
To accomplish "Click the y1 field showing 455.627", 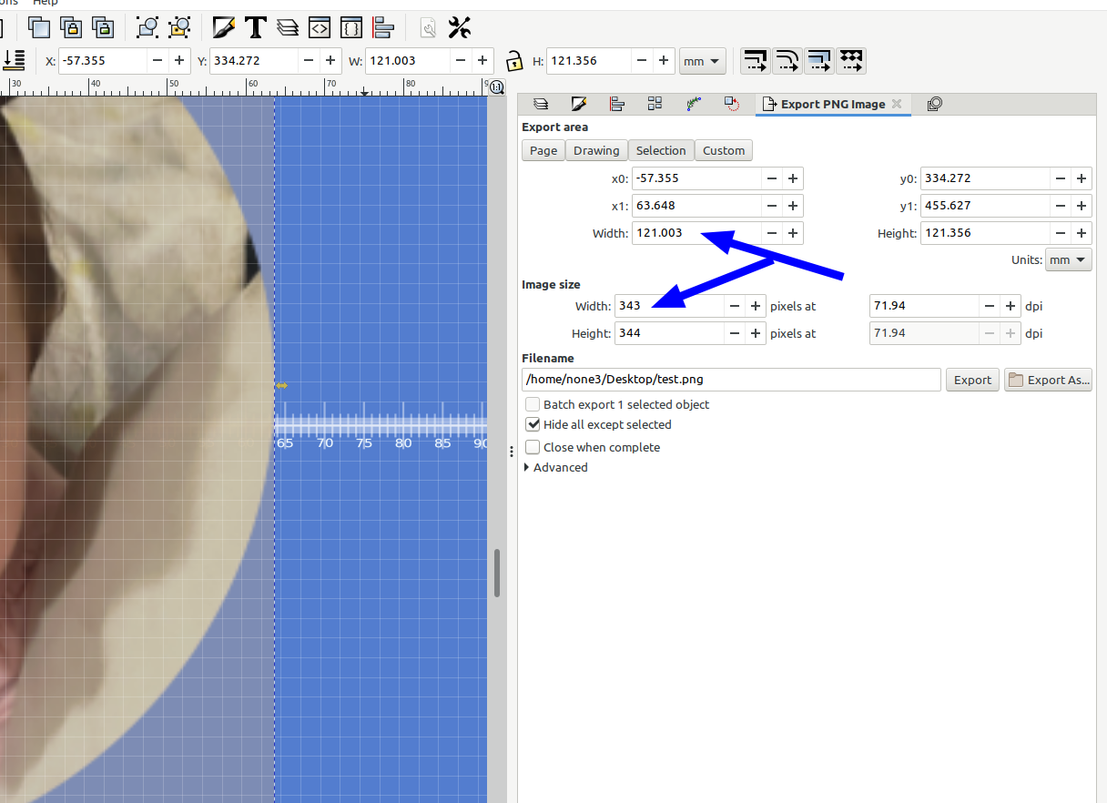I will pos(984,206).
